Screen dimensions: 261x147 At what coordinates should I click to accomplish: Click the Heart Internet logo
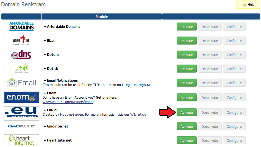click(21, 140)
